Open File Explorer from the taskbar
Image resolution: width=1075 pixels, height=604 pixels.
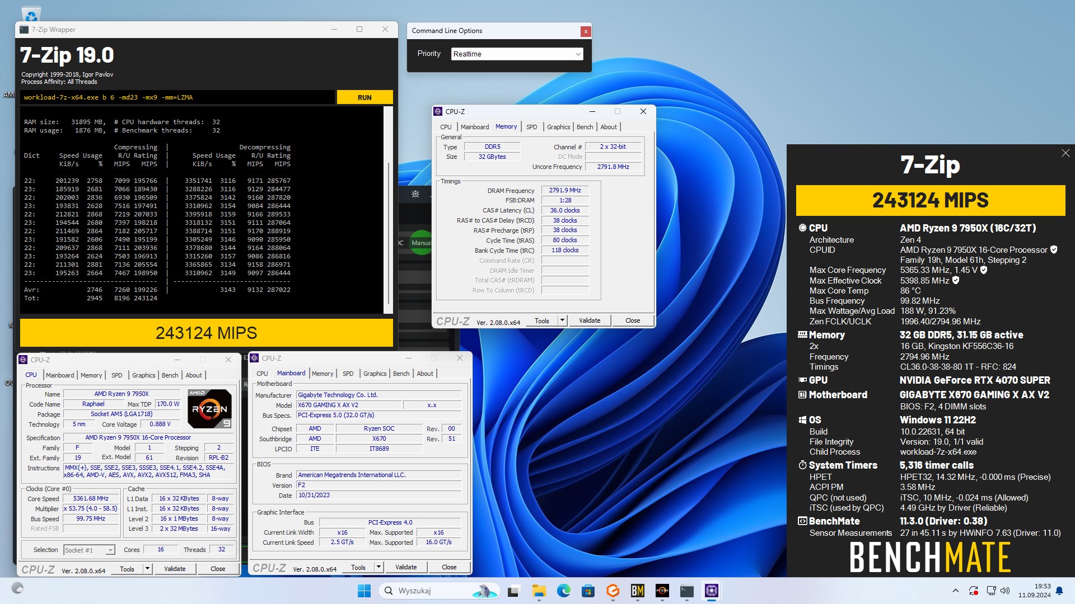[x=539, y=591]
